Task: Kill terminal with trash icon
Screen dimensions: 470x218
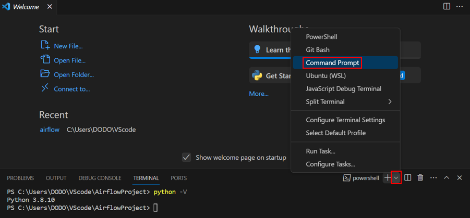Action: 420,177
